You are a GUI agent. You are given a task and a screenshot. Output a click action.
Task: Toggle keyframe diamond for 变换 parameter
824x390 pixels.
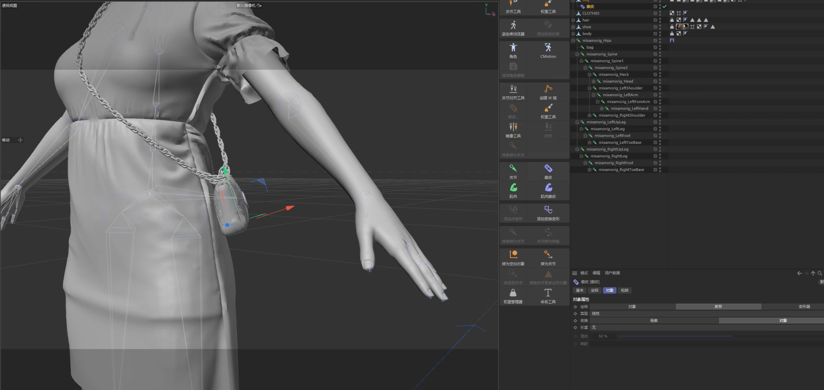[575, 321]
